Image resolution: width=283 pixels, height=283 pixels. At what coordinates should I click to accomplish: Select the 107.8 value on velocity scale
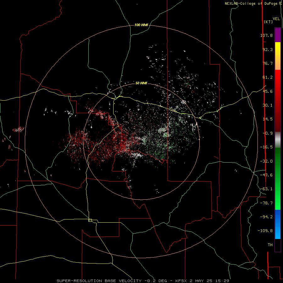point(266,35)
